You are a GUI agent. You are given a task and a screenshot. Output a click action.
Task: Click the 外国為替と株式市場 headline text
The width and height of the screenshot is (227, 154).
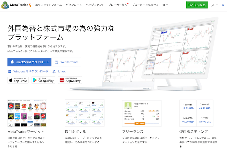coord(61,33)
